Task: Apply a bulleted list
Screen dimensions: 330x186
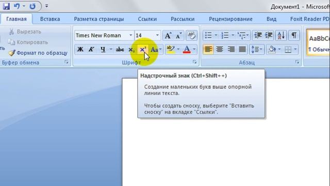Action: point(208,36)
